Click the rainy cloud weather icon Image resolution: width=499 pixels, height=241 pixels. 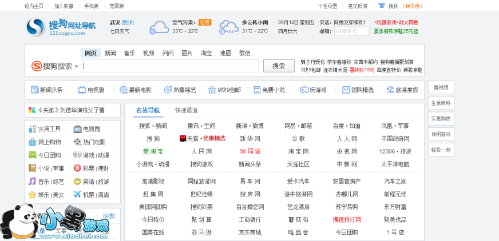[228, 27]
